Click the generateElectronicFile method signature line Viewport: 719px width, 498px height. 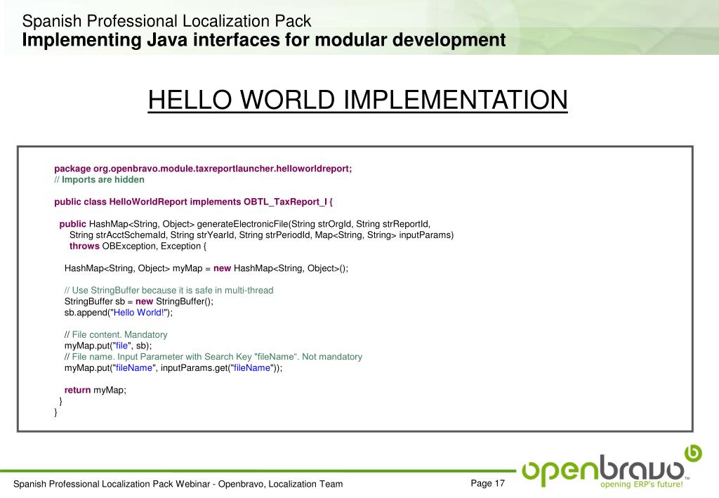coord(245,224)
